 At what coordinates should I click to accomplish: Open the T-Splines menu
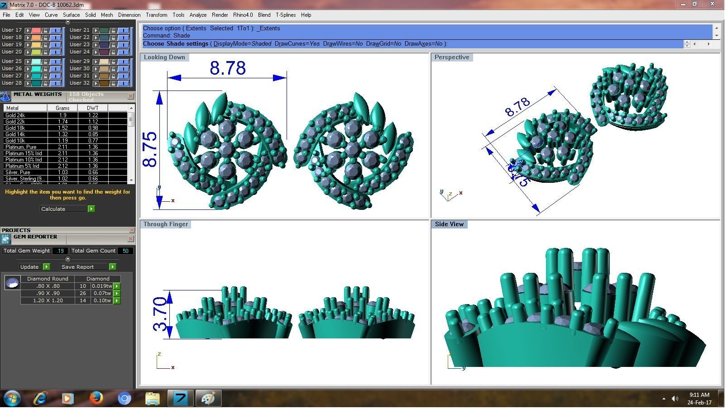click(287, 15)
